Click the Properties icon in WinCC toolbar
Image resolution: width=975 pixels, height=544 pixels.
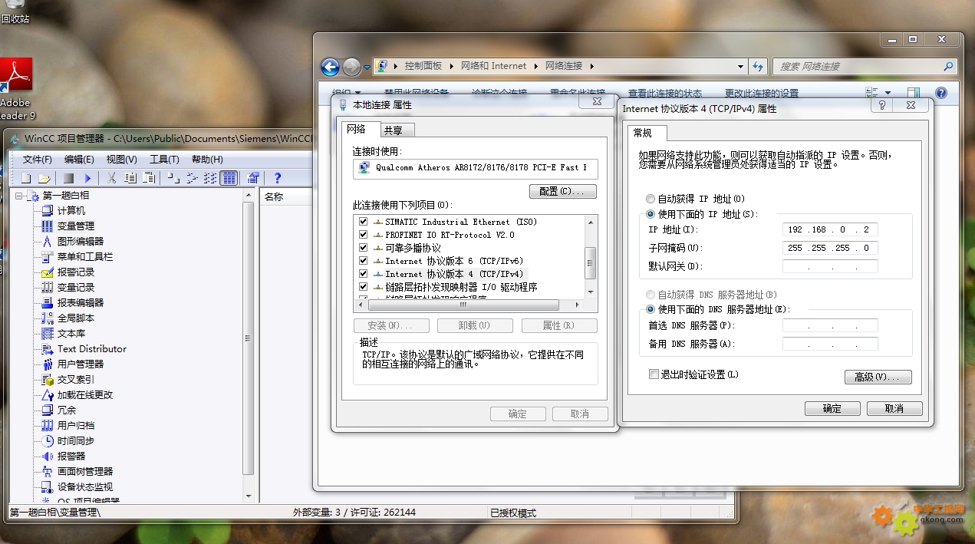coord(253,178)
